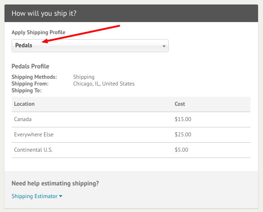This screenshot has width=263, height=212.
Task: Click the Location column header
Action: (24, 104)
